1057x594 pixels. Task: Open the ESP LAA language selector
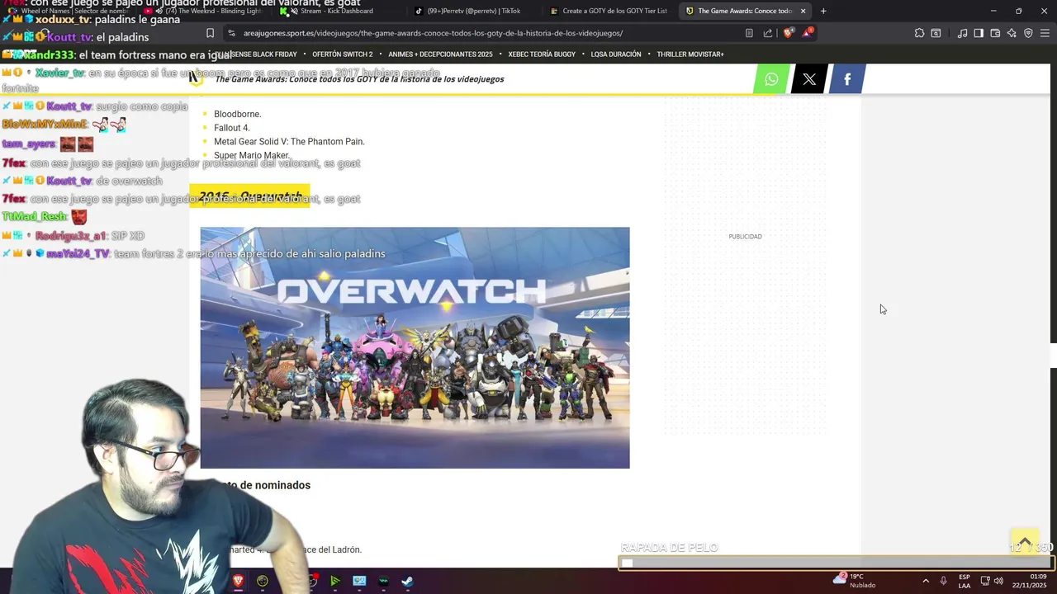[x=965, y=581]
